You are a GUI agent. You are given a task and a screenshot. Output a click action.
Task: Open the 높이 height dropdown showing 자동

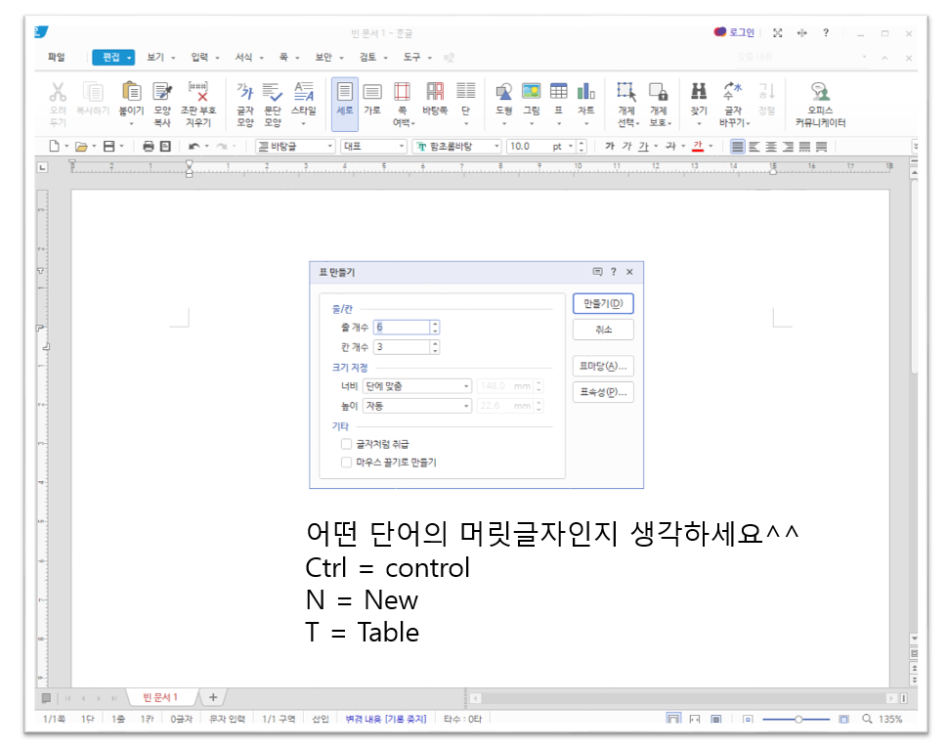click(417, 405)
